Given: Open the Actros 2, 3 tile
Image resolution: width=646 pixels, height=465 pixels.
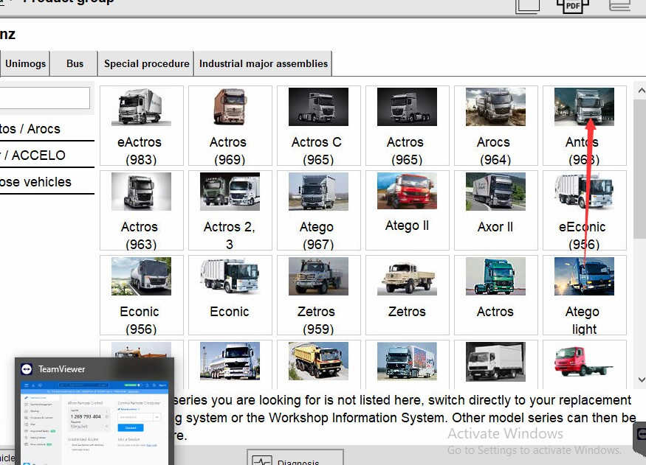Looking at the screenshot, I should pyautogui.click(x=230, y=211).
